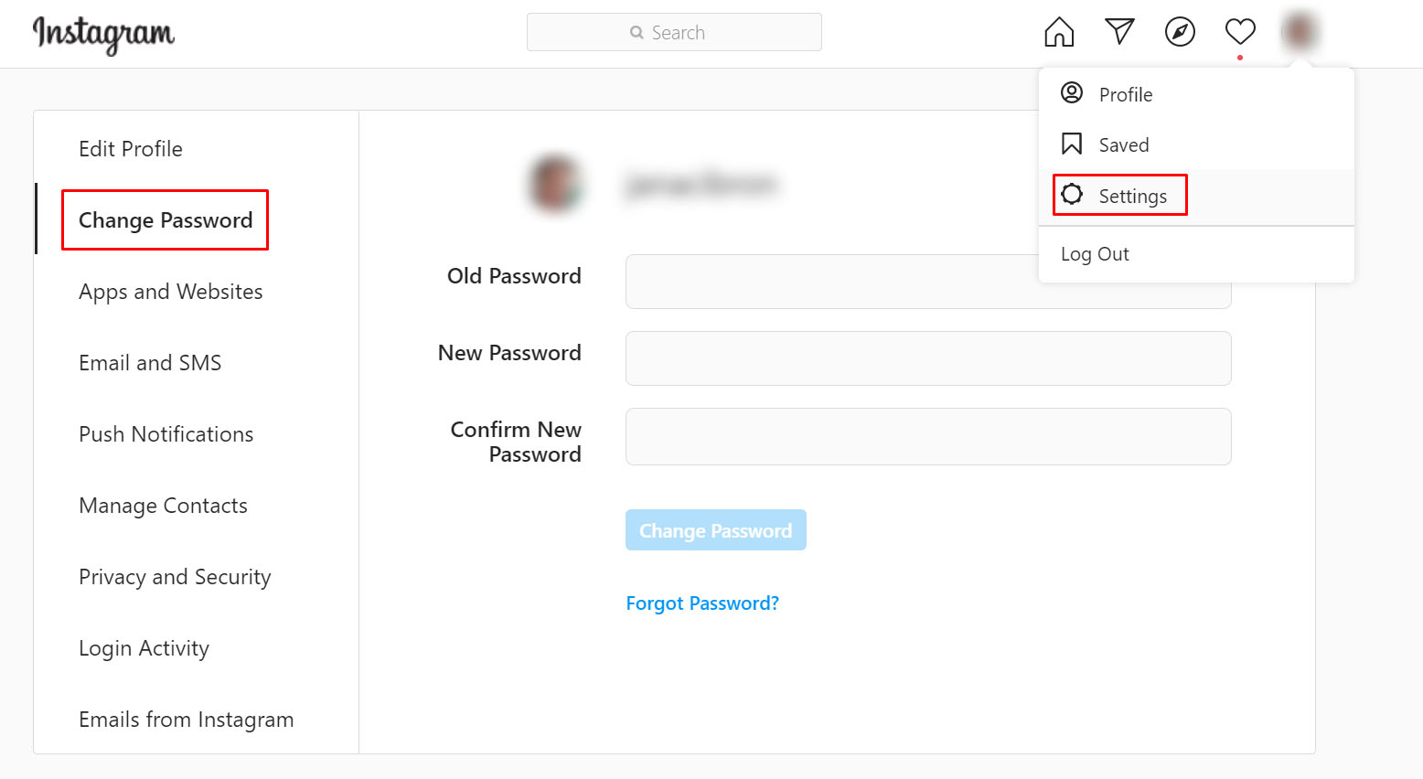Open the Explore compass icon
Screen dimensions: 1423x779
point(1180,32)
